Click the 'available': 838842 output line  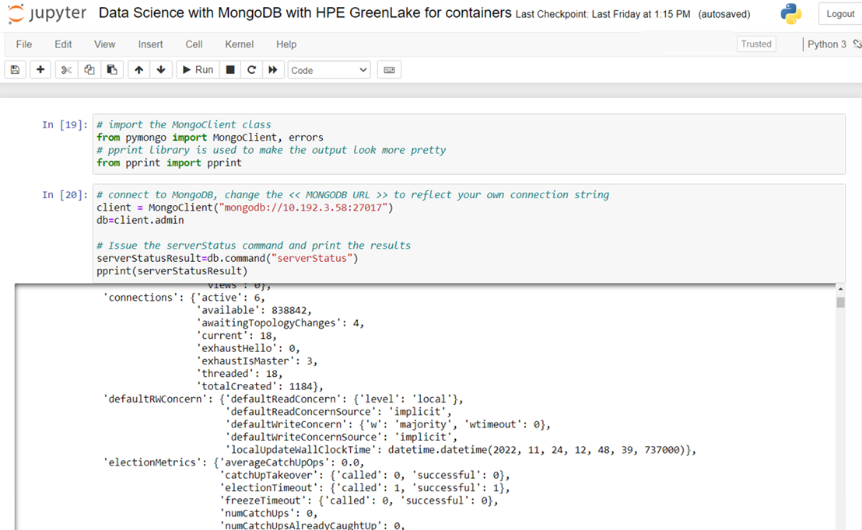coord(254,310)
